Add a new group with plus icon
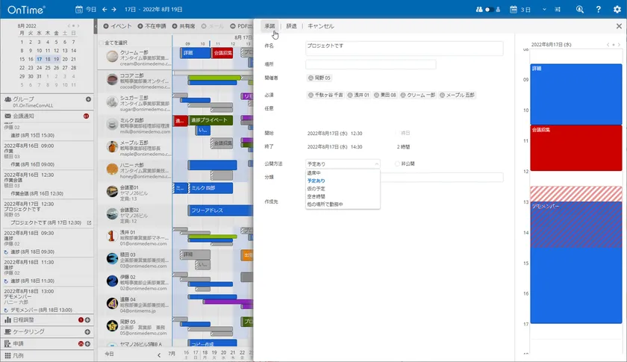The width and height of the screenshot is (627, 362). 88,99
